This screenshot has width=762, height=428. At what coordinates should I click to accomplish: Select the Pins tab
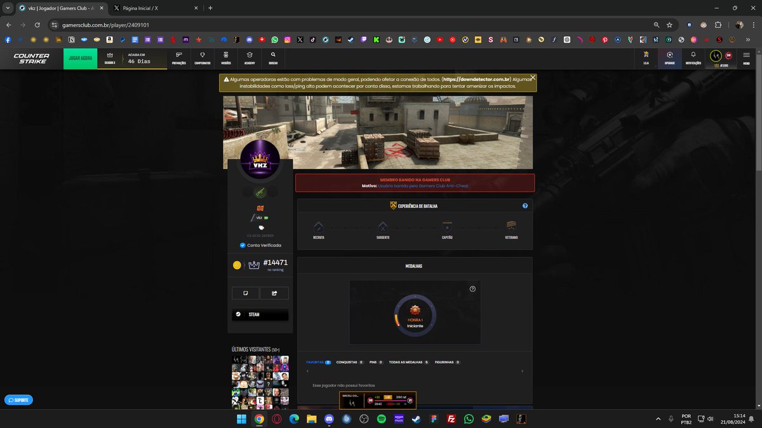[375, 362]
